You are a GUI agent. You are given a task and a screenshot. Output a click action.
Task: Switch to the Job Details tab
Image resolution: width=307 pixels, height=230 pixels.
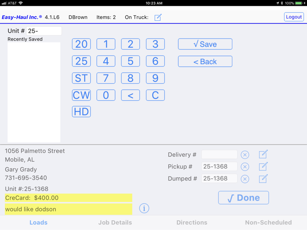115,223
